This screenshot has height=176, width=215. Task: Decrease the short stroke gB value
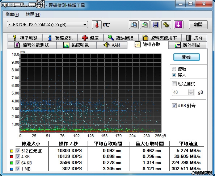coord(191,94)
